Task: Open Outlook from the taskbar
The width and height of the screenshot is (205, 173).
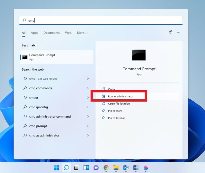Action: (x=126, y=168)
